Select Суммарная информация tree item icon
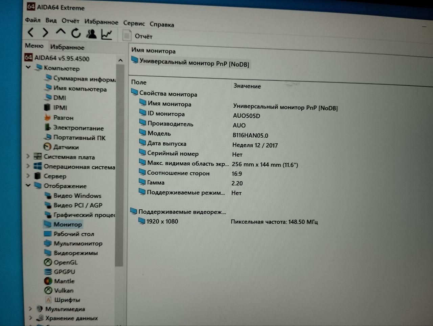This screenshot has width=433, height=326. click(48, 78)
